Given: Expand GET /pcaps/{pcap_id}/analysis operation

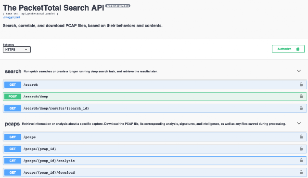Looking at the screenshot, I should [x=155, y=161].
